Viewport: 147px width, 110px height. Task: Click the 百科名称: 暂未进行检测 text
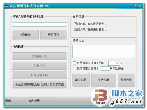click(x=90, y=24)
